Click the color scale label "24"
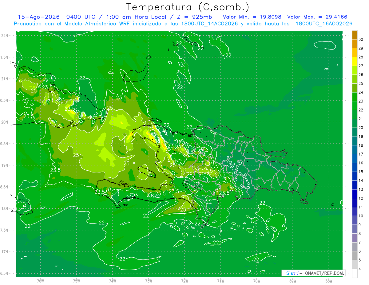Viewport: 369px width, 285px height. click(x=361, y=93)
